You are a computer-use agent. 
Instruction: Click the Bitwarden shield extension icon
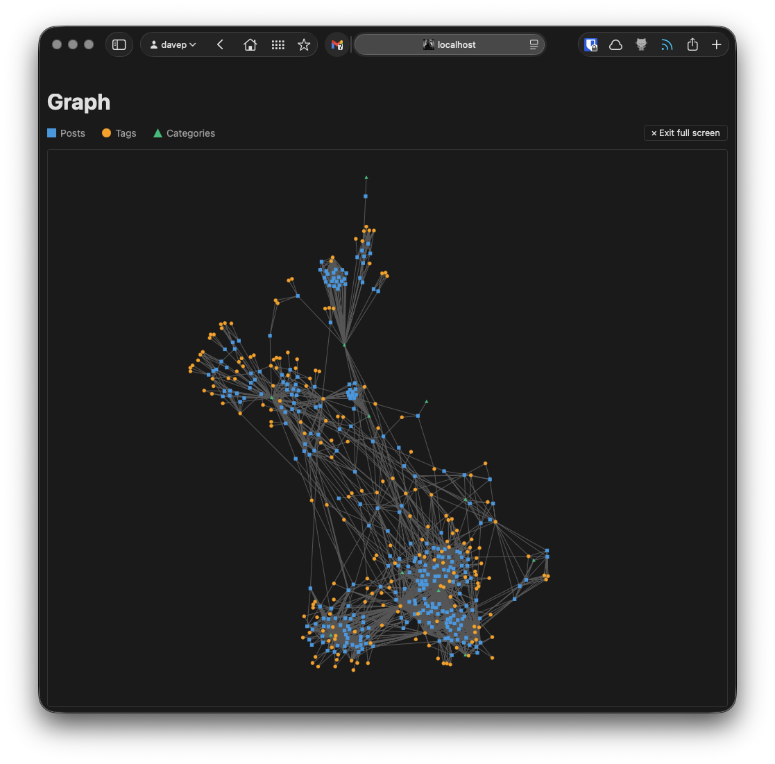[x=590, y=44]
